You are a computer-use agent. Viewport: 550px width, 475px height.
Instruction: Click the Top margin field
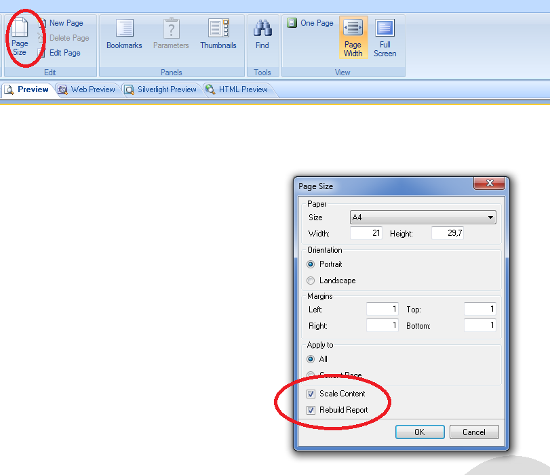(x=480, y=309)
